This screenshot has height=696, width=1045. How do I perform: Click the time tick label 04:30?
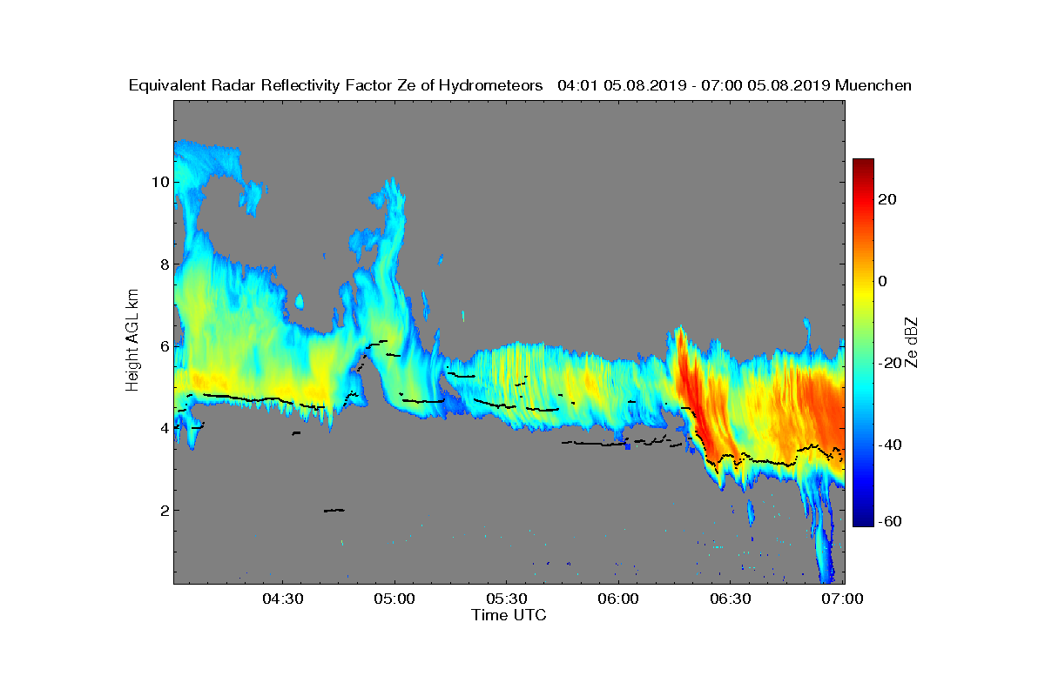click(x=282, y=599)
